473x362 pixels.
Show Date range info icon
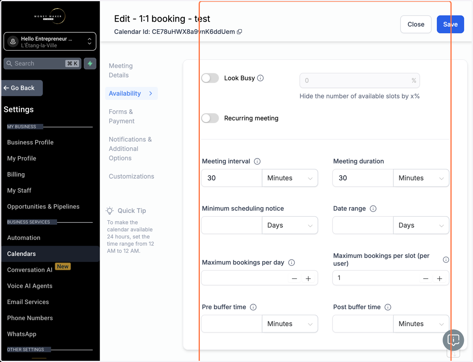tap(373, 209)
